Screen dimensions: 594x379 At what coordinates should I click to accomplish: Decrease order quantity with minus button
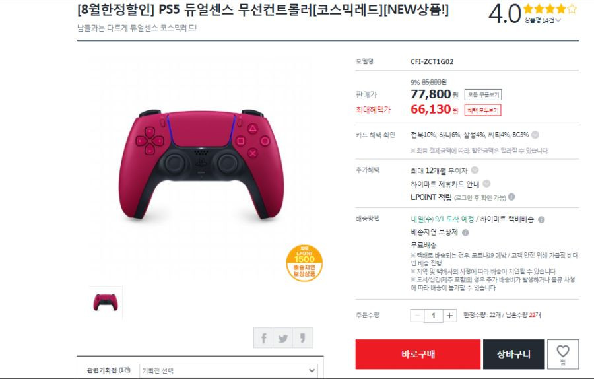tap(418, 316)
